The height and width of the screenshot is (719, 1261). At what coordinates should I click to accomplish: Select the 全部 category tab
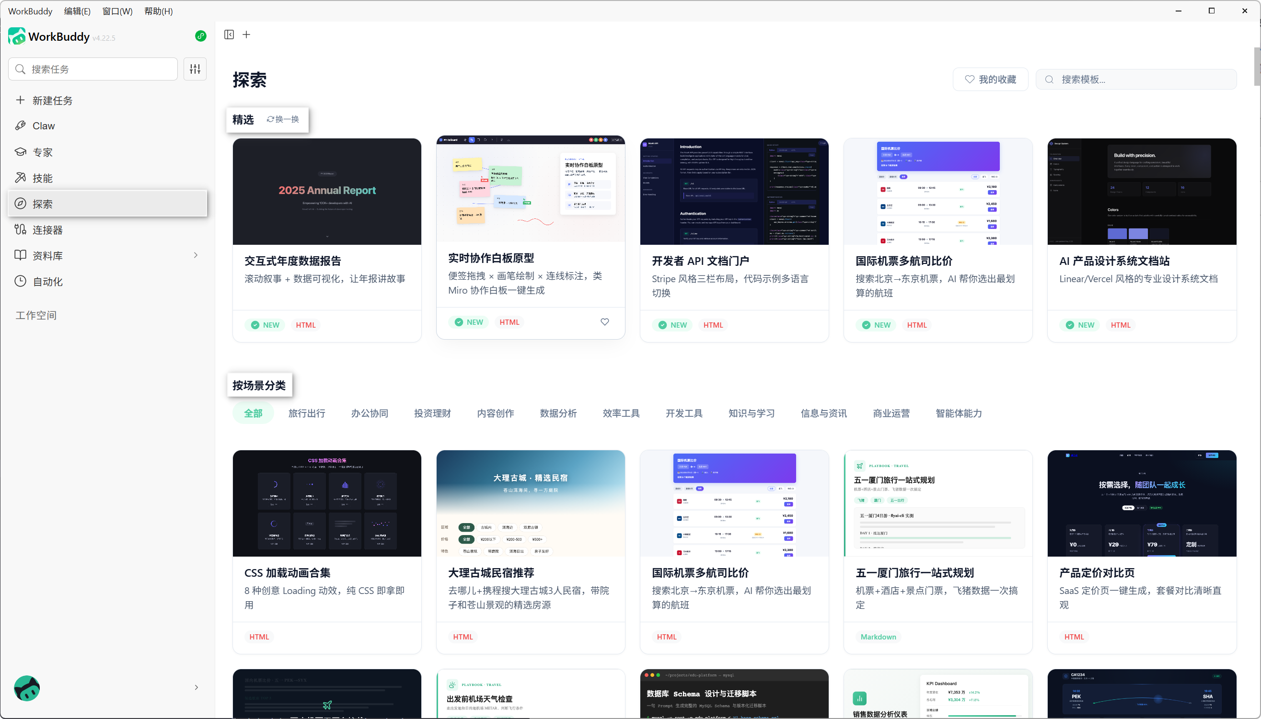point(253,413)
